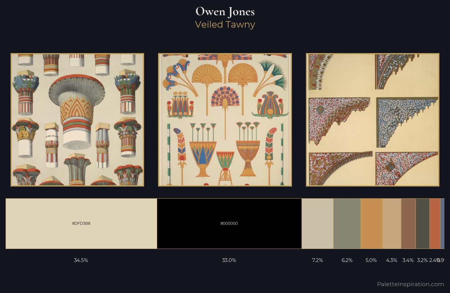The height and width of the screenshot is (293, 450).
Task: Pick the tan 4.3% swatch
Action: tap(392, 223)
